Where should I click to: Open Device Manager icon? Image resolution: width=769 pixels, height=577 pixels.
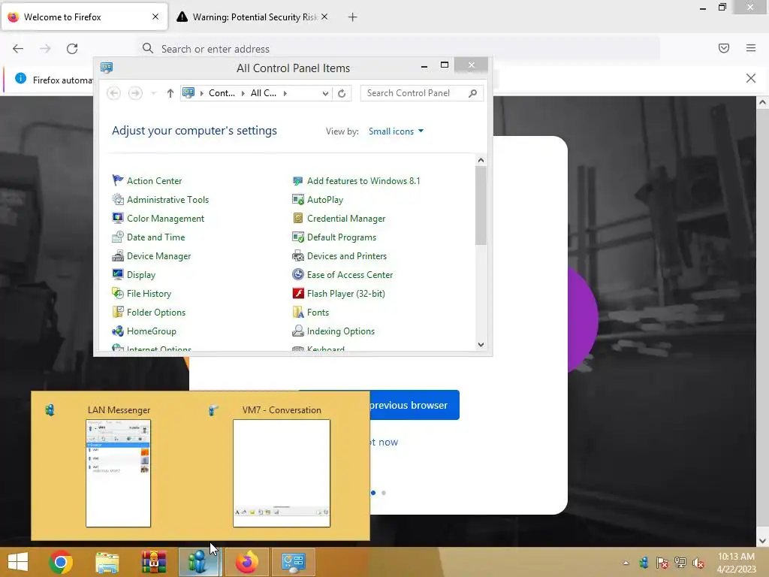118,255
